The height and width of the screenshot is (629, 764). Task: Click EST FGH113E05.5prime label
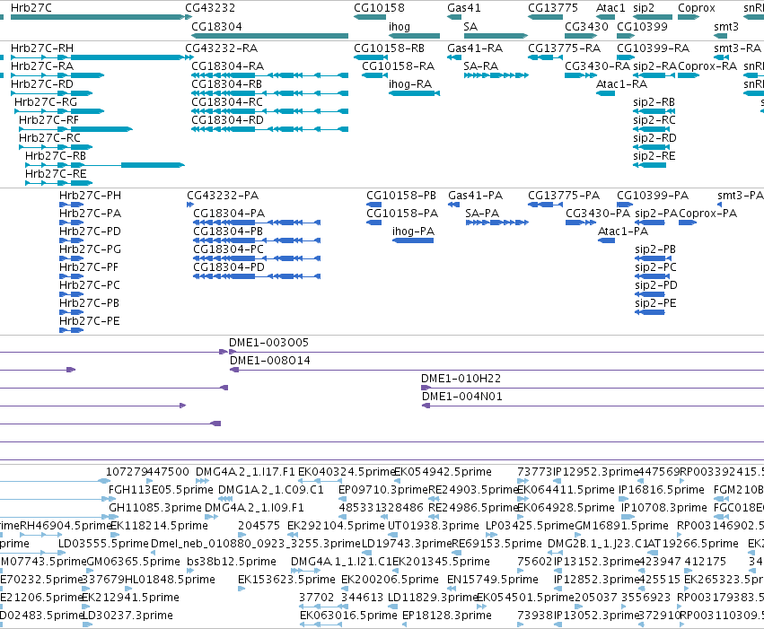click(x=161, y=489)
